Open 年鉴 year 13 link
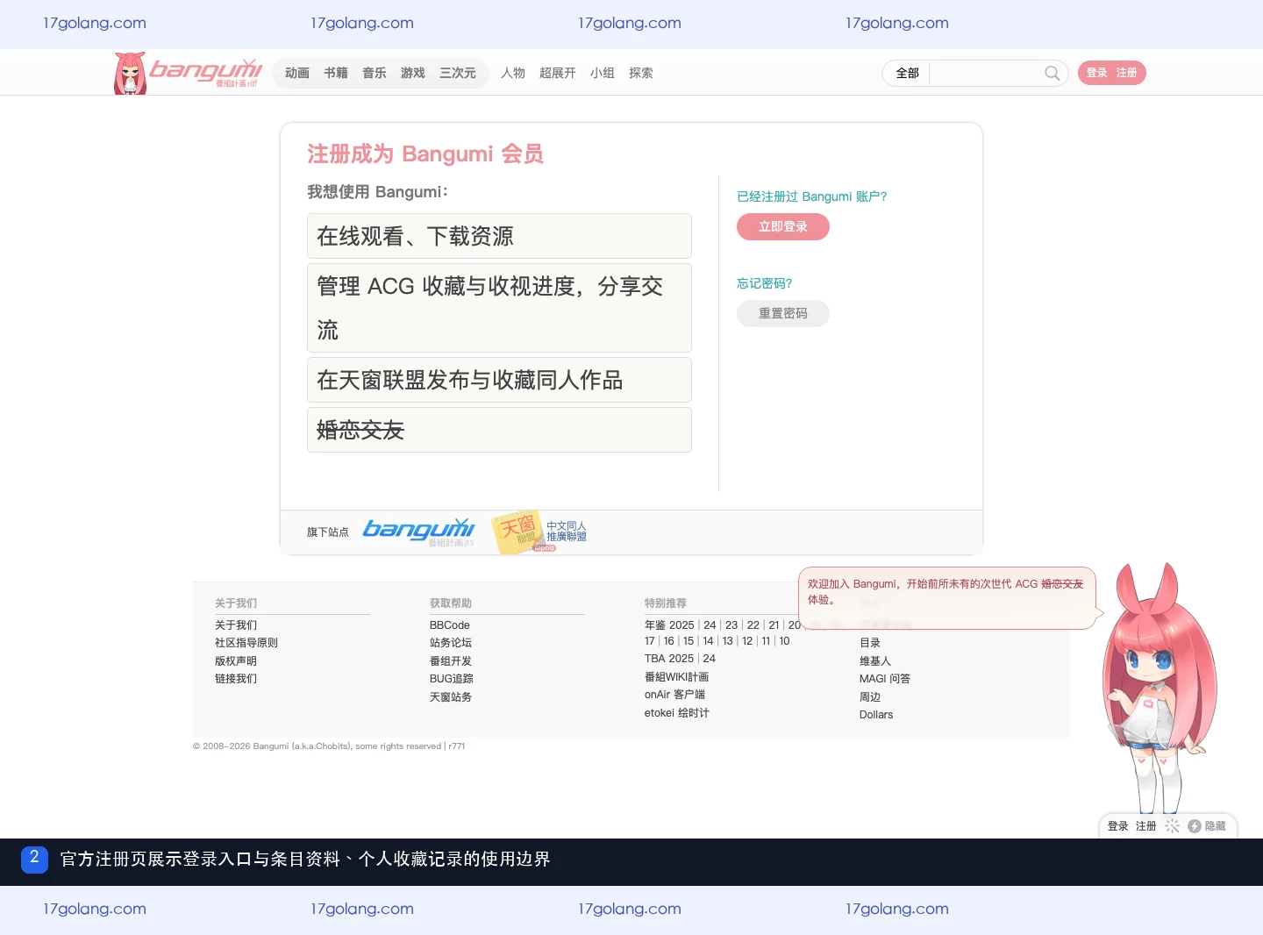 pyautogui.click(x=728, y=641)
